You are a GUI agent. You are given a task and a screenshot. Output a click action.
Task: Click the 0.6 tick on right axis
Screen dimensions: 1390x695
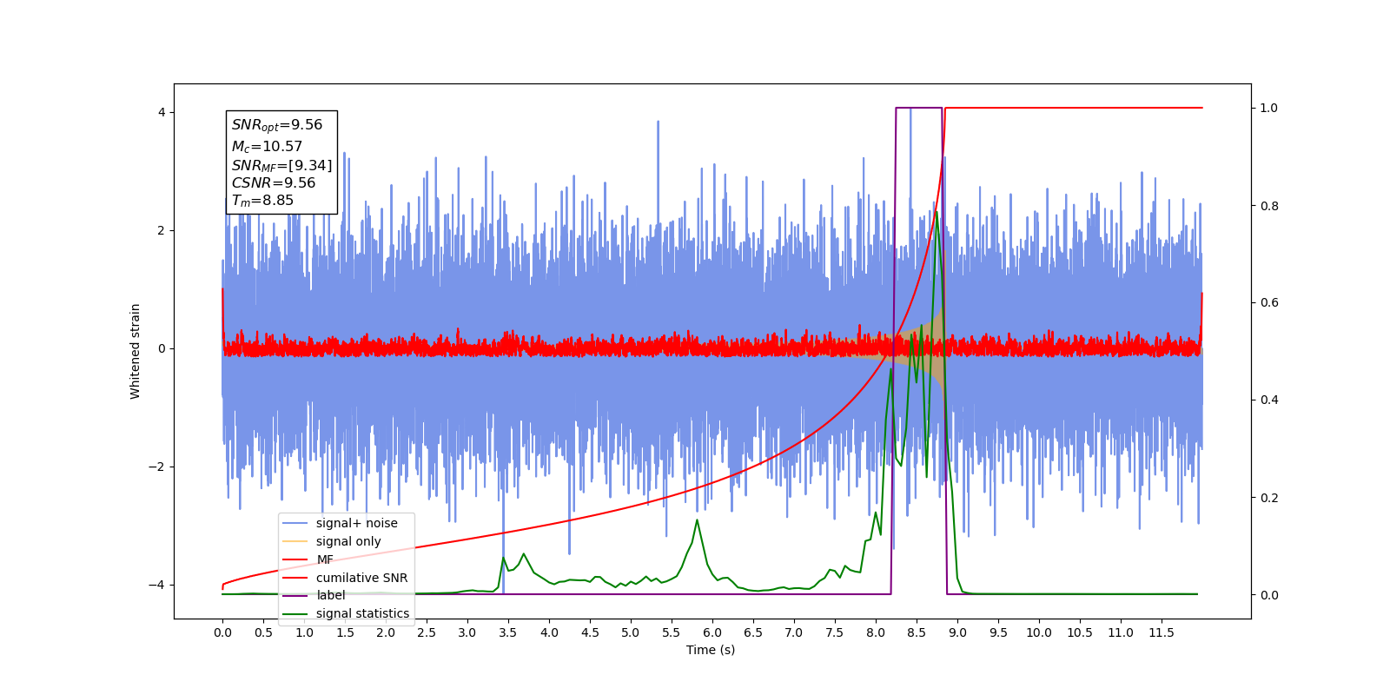click(x=1269, y=302)
